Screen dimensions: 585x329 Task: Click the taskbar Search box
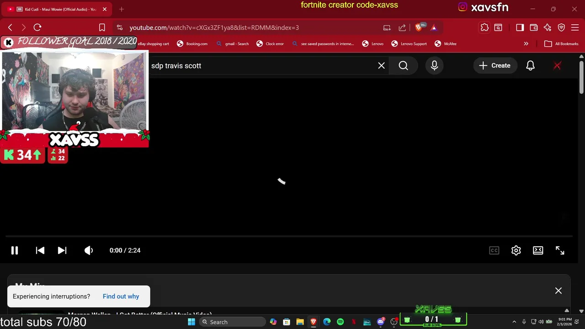pos(232,322)
